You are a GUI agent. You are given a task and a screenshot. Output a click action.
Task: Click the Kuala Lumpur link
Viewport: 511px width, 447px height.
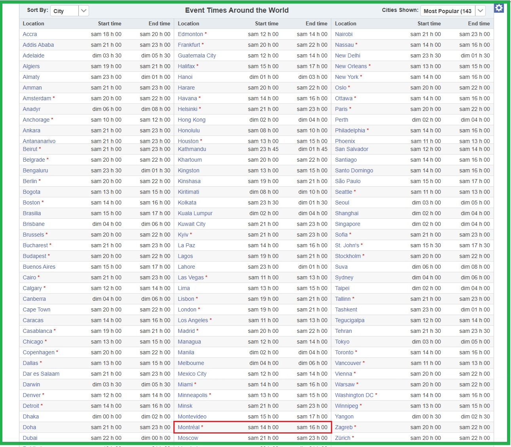195,213
